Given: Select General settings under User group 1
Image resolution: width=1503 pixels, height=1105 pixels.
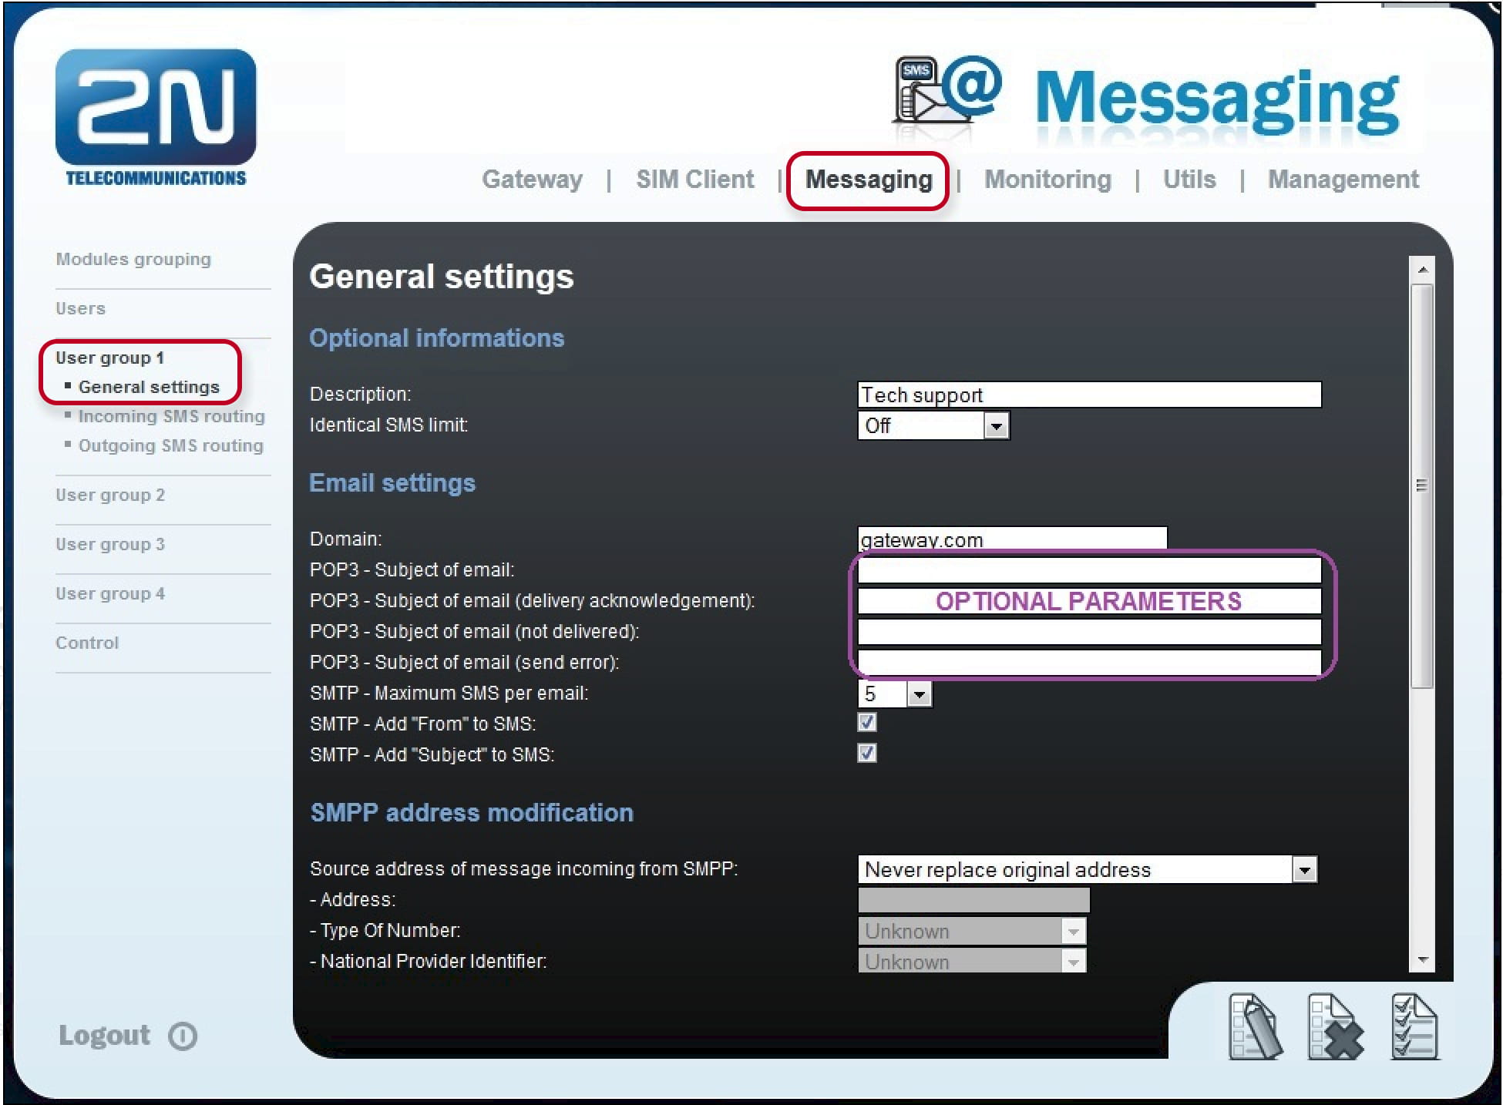Looking at the screenshot, I should point(149,388).
